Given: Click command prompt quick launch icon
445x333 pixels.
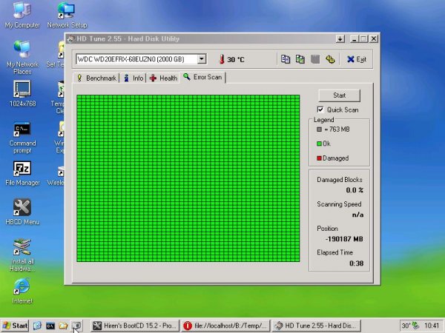Looking at the screenshot, I should (x=50, y=326).
